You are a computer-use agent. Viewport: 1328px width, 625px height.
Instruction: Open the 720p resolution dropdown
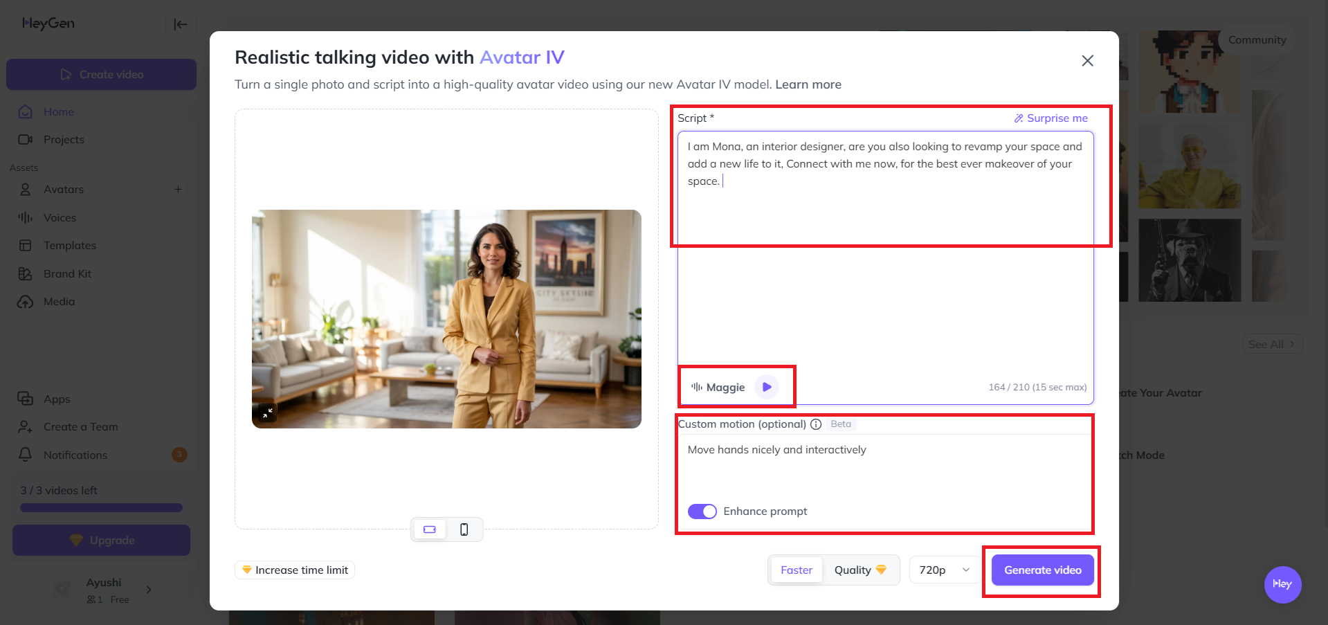tap(944, 570)
